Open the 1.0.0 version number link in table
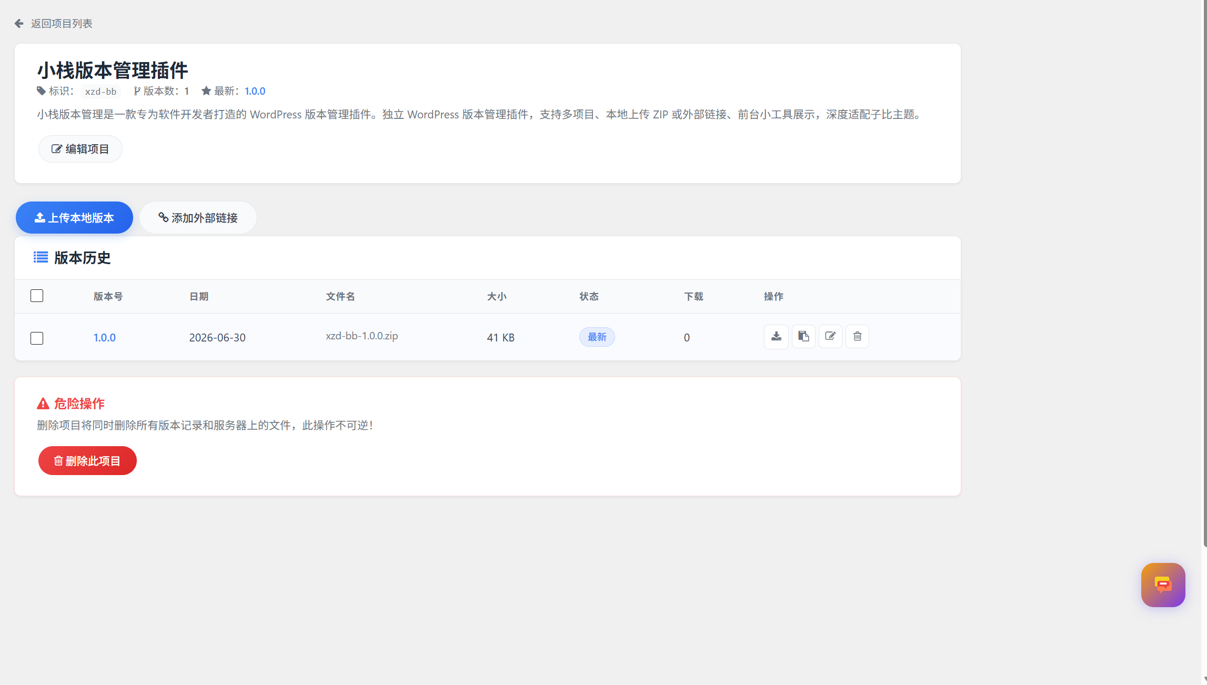Viewport: 1207px width, 685px height. click(x=104, y=337)
